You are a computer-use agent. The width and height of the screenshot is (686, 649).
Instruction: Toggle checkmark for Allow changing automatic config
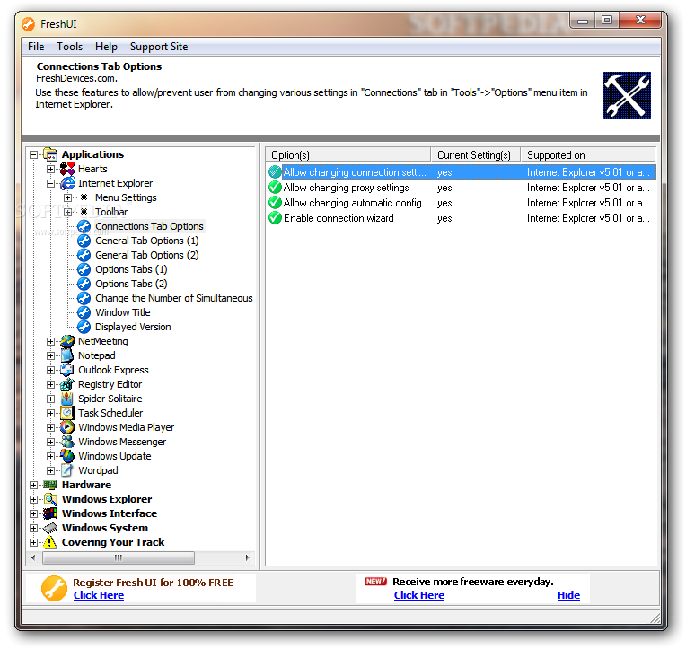pos(275,203)
